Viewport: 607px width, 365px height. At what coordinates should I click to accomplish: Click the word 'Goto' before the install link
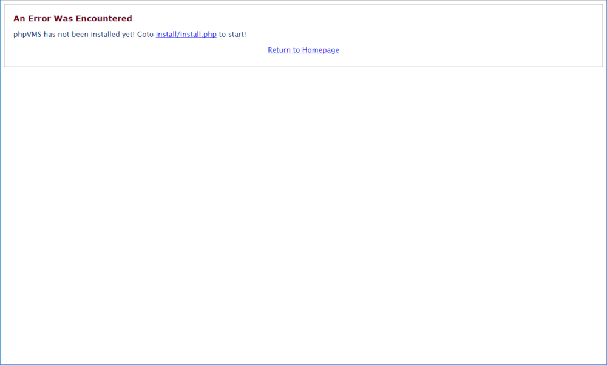146,35
